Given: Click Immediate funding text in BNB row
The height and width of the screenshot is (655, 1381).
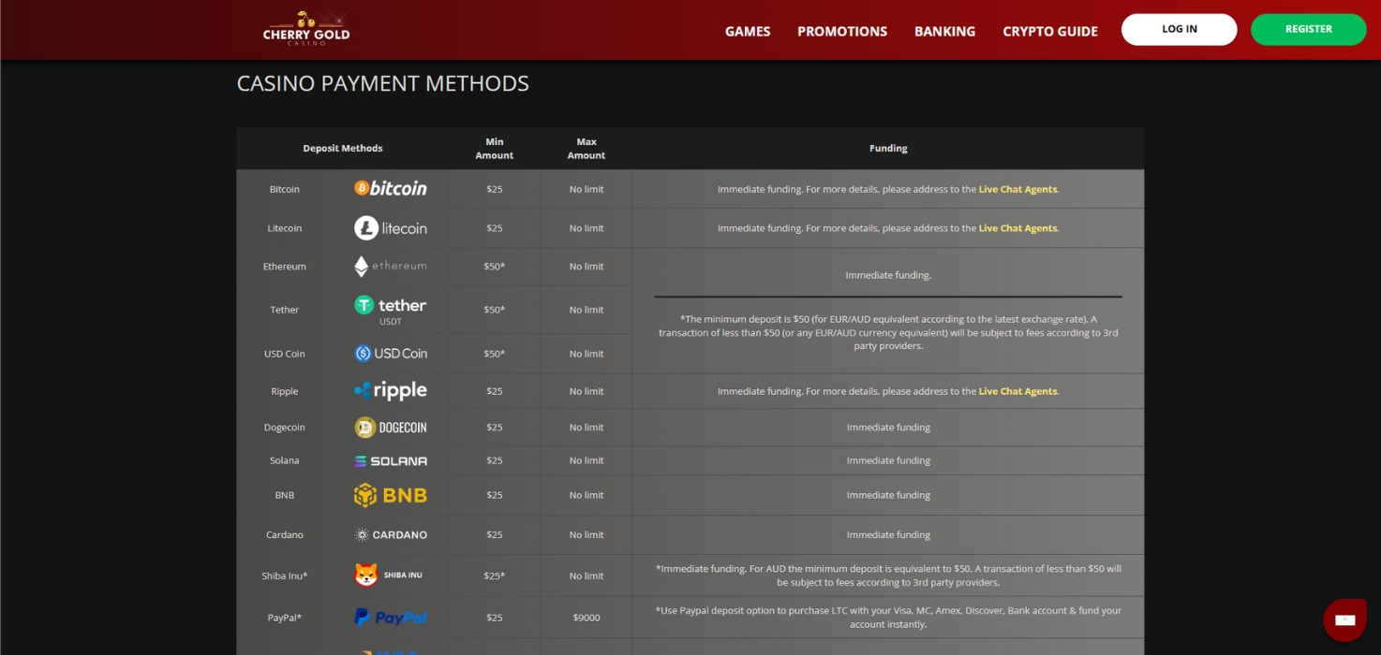Looking at the screenshot, I should tap(888, 495).
